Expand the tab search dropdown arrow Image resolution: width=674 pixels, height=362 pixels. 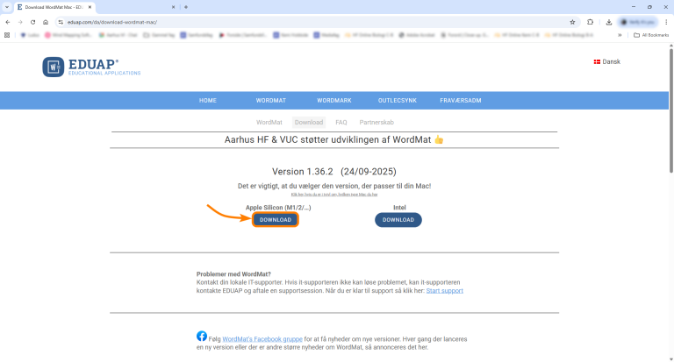(7, 7)
